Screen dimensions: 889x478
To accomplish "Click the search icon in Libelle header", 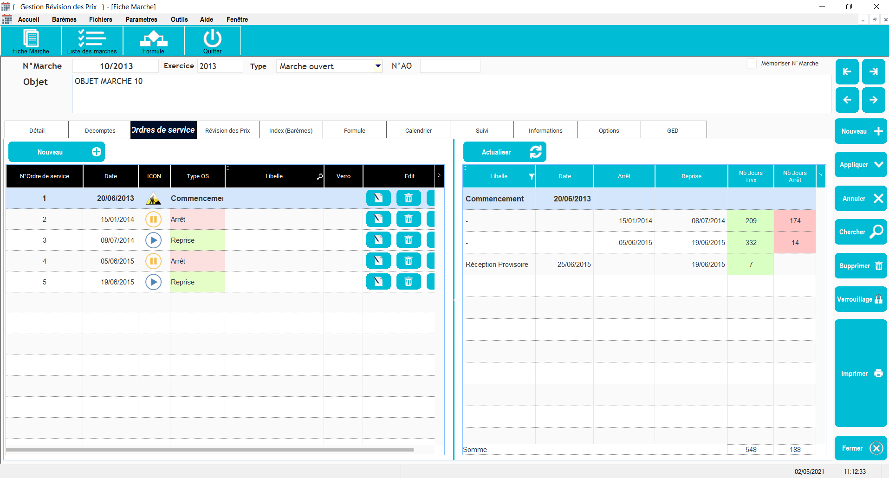I will click(x=320, y=176).
